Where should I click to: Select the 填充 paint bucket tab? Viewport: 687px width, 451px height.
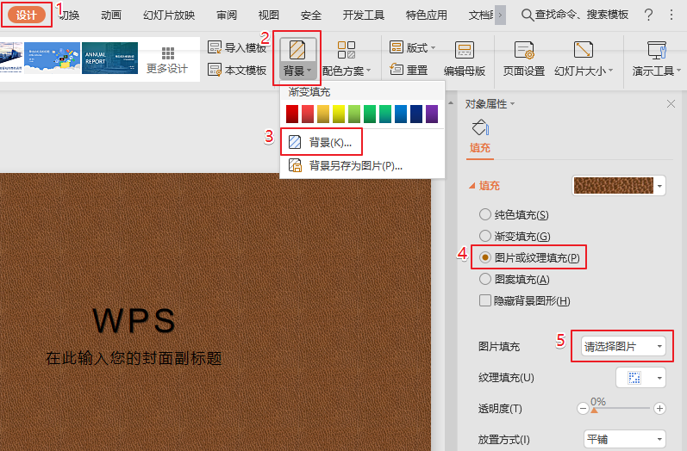coord(480,136)
